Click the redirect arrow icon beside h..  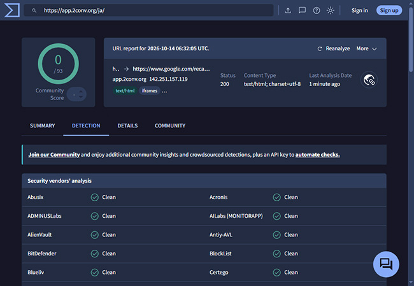point(127,69)
